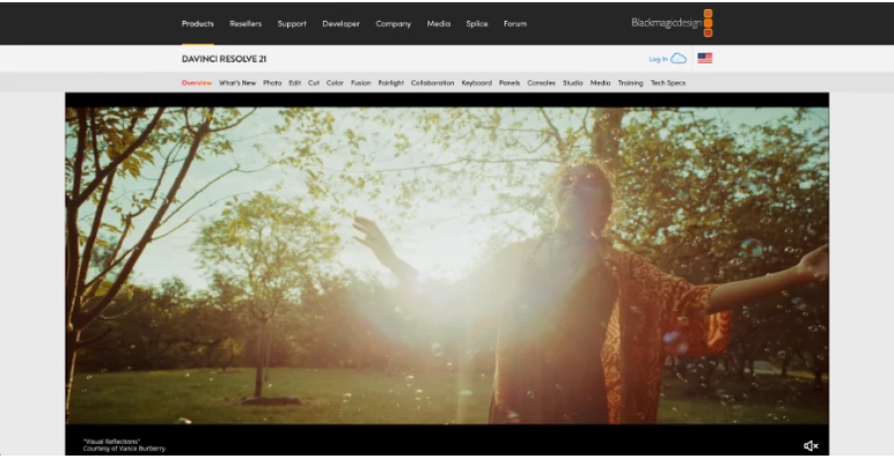Click the "Visual Reflections" caption text
Screen dimensions: 894x459
(111, 441)
